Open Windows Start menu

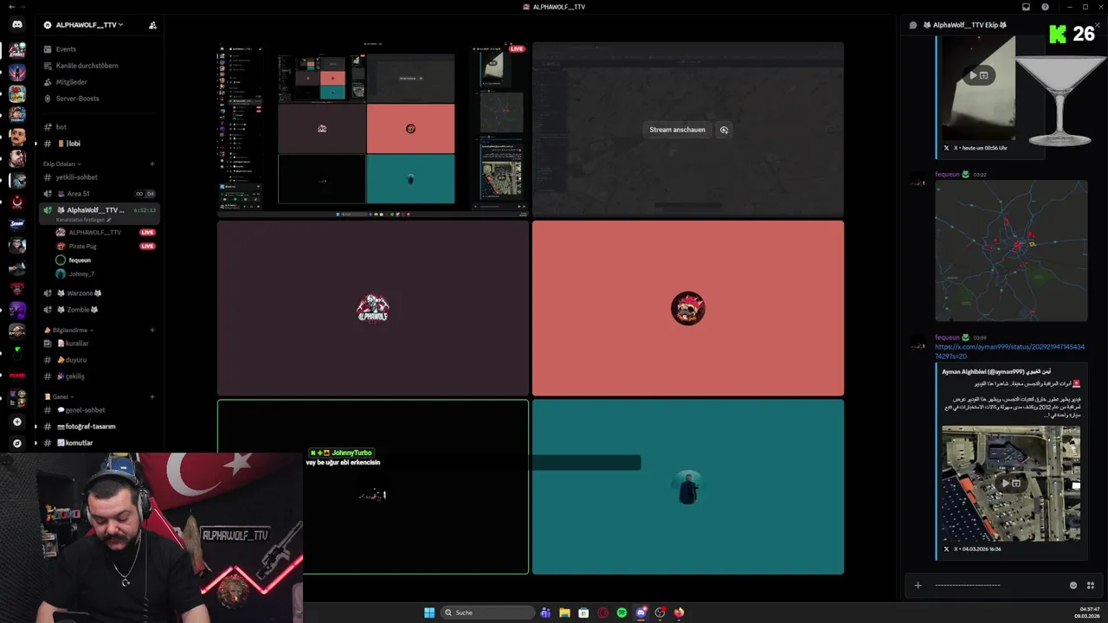click(429, 613)
